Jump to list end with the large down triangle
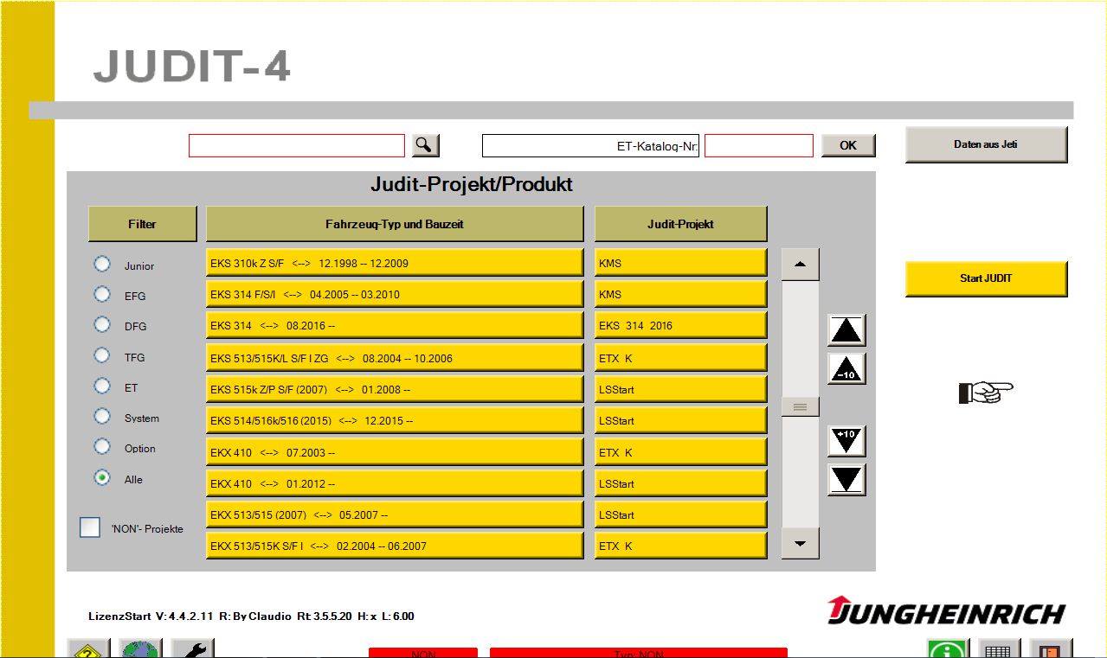The image size is (1107, 658). (x=846, y=480)
